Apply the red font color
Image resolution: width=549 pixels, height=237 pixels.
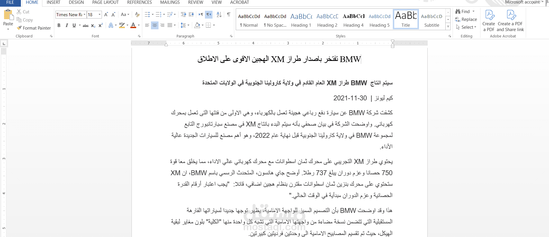pos(133,25)
